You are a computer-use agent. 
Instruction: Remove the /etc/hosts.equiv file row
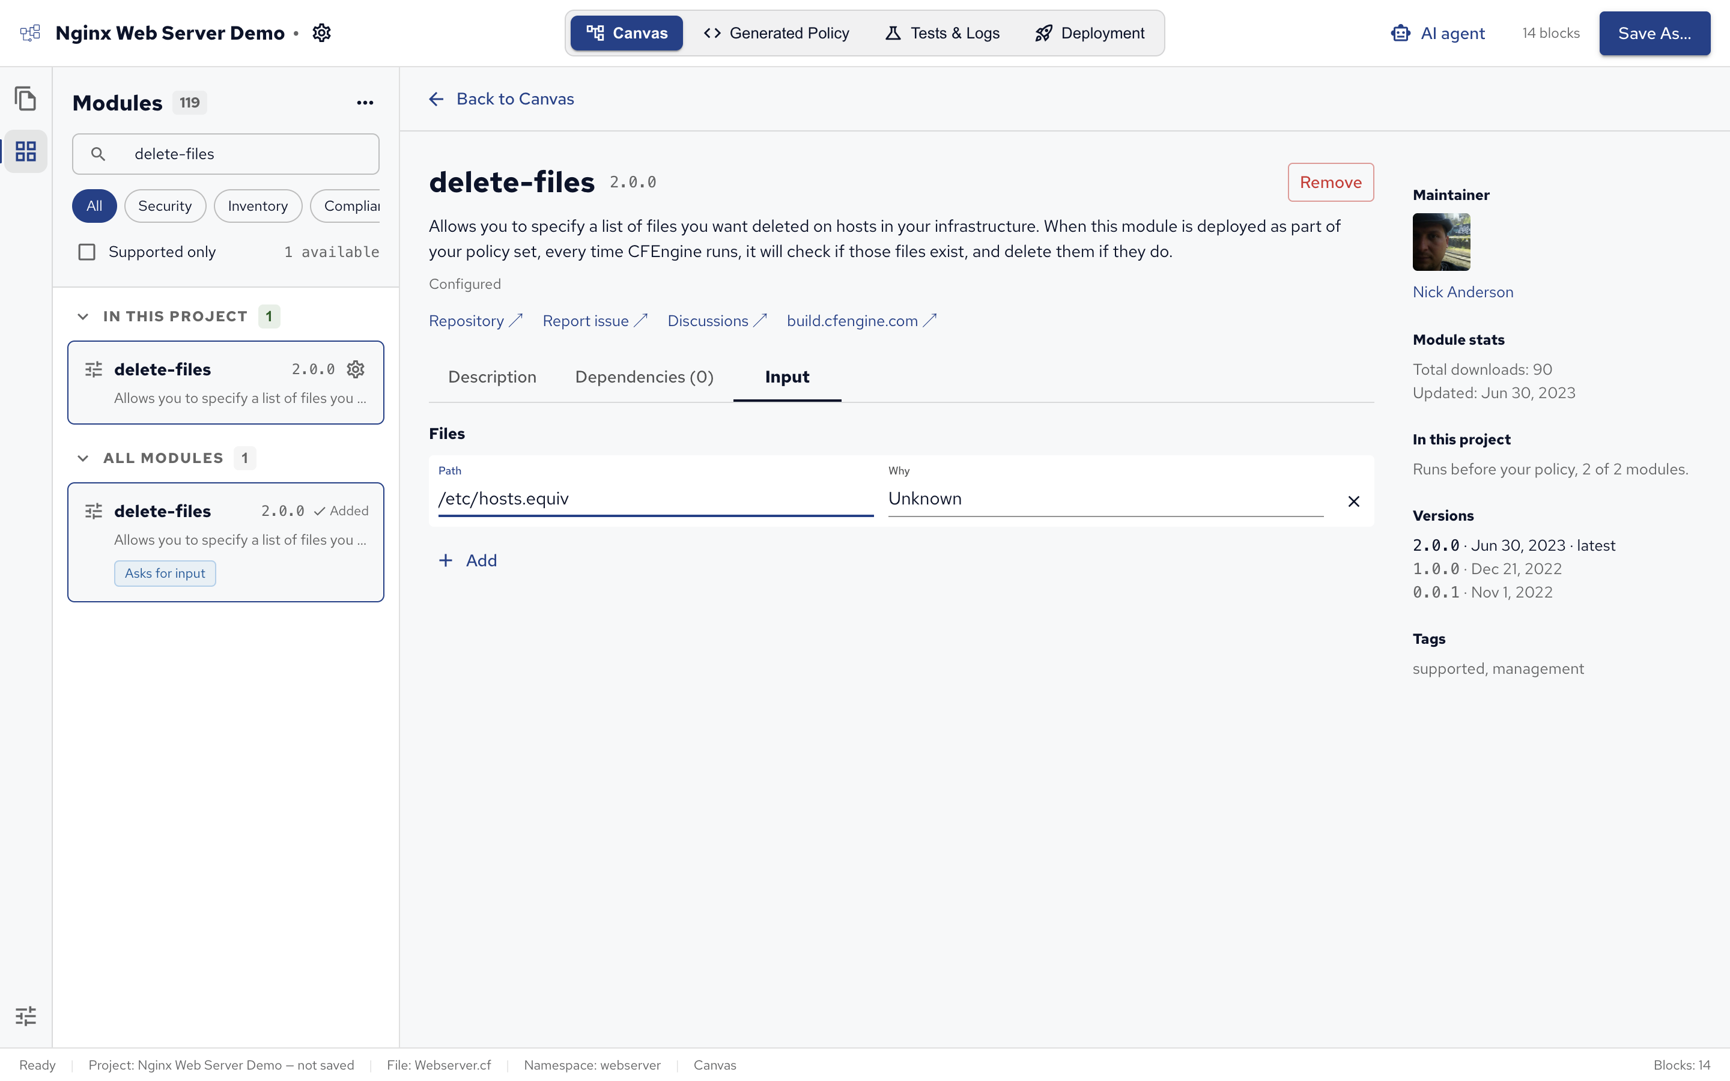pos(1353,501)
